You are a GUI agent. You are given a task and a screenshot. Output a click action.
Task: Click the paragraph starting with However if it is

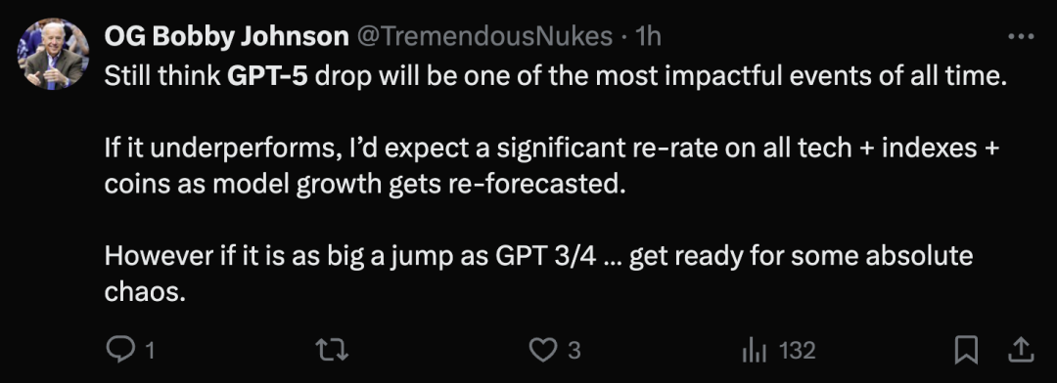(538, 274)
